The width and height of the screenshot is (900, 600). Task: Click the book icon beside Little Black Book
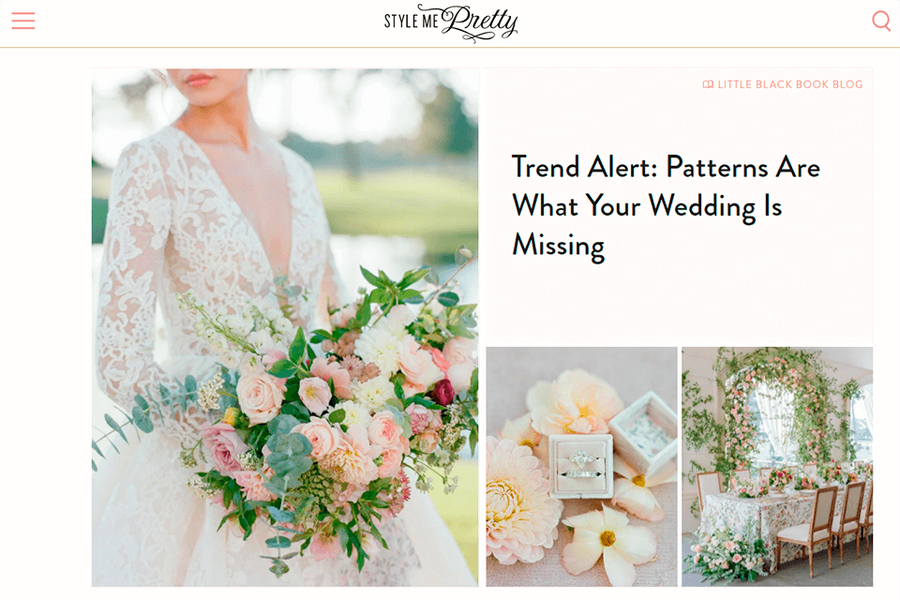click(x=709, y=84)
